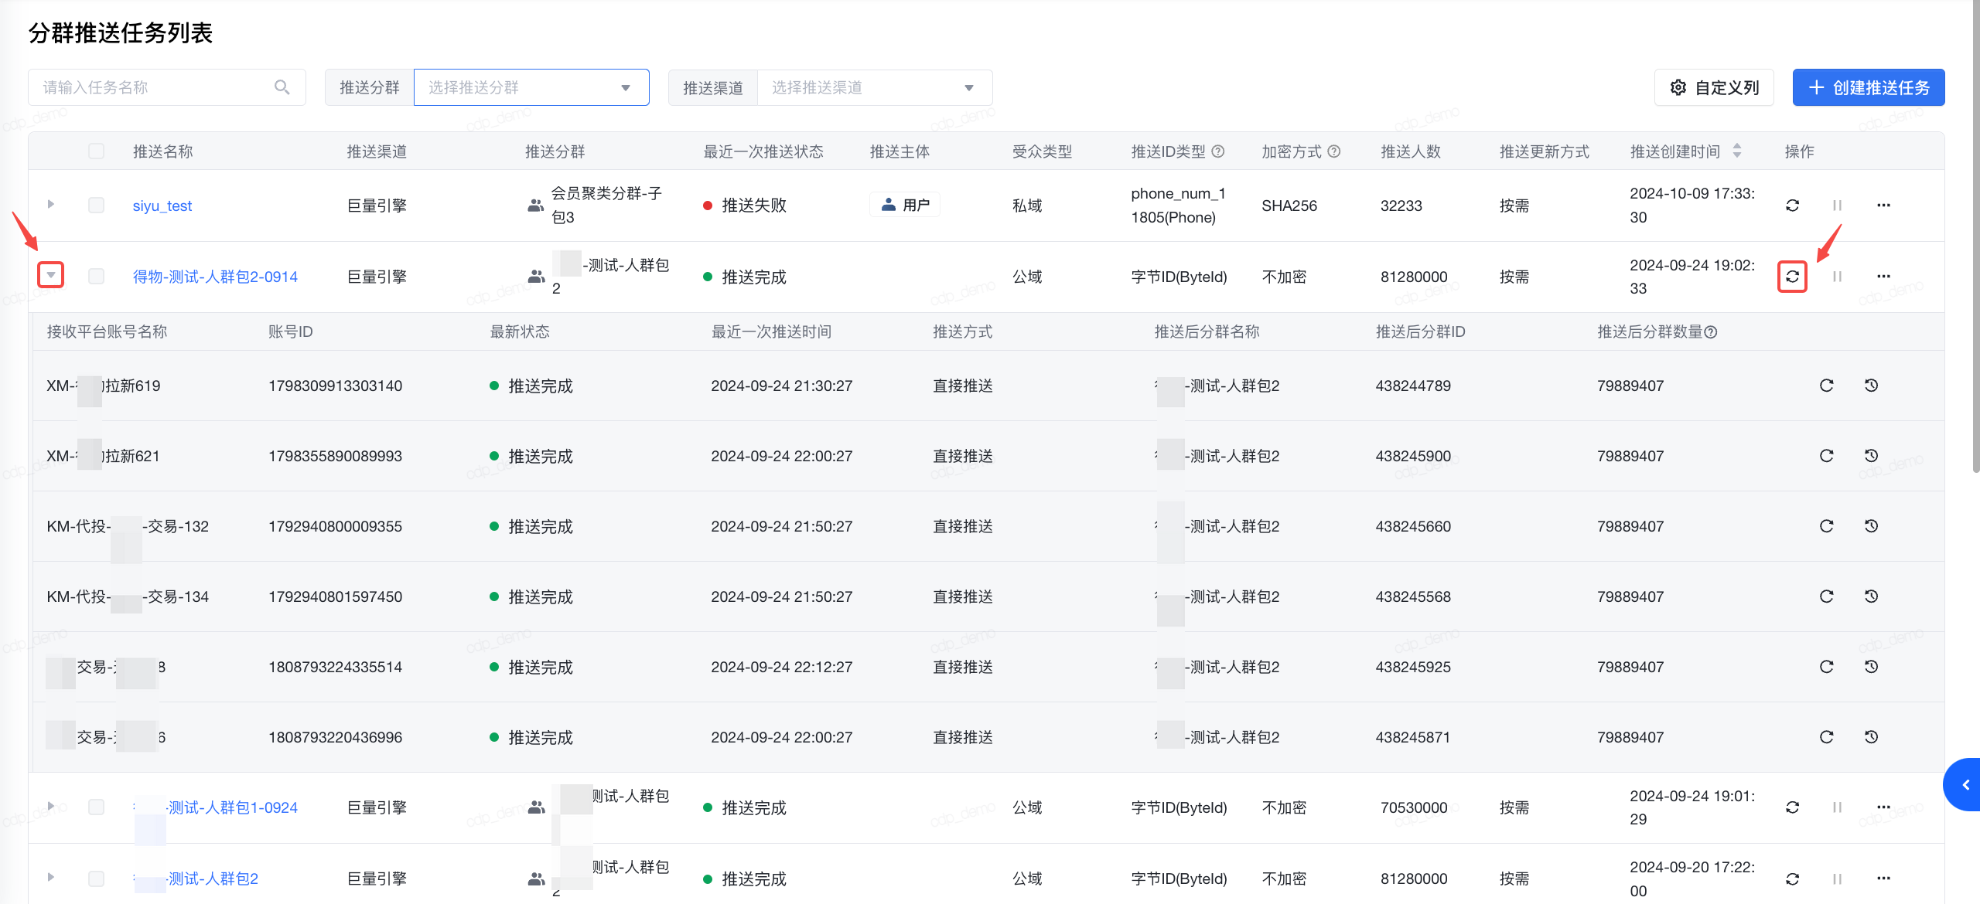Screen dimensions: 1980x904
Task: Click retry icon for account 1808793220436996
Action: pos(1826,737)
